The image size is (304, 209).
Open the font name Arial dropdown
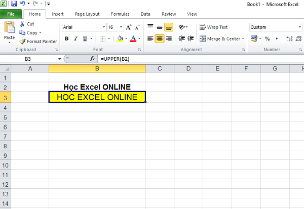click(101, 27)
